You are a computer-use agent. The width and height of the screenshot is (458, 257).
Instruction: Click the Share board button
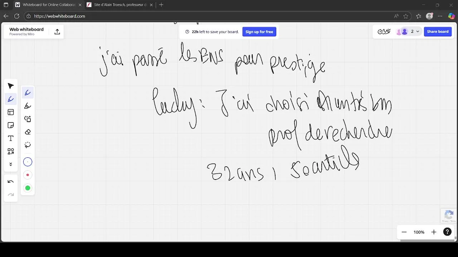(438, 31)
